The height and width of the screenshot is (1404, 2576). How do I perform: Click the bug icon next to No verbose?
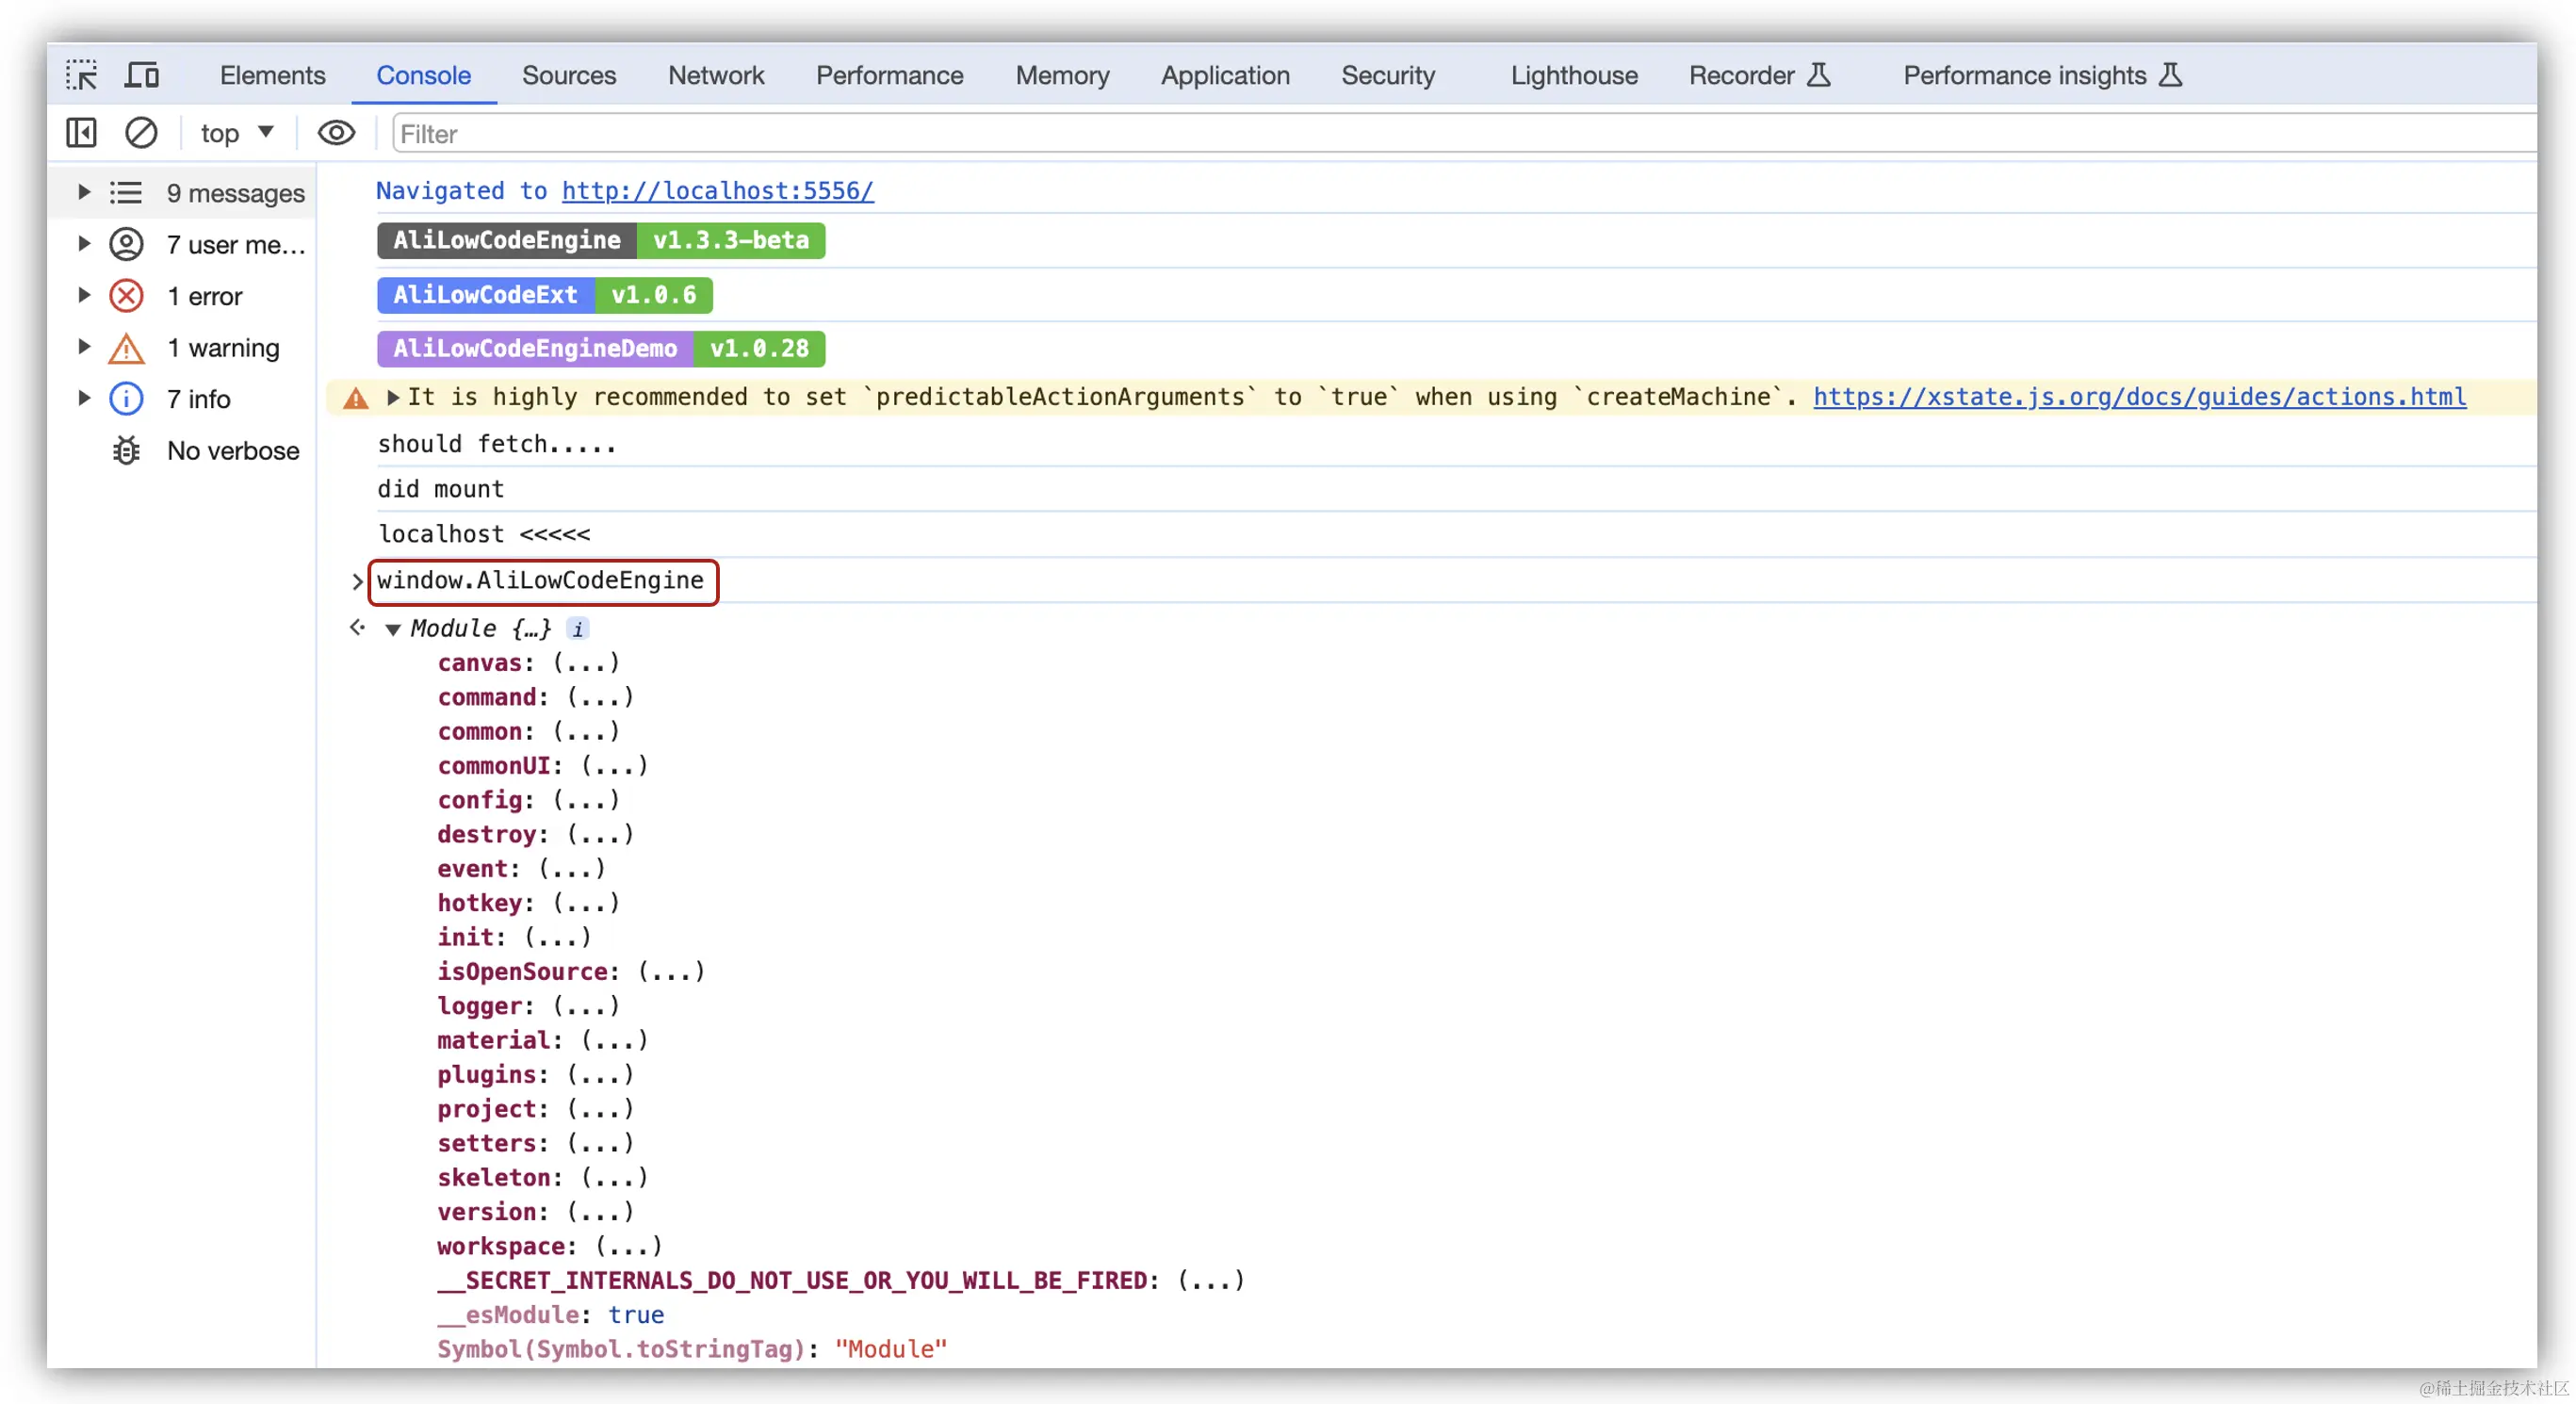[126, 450]
